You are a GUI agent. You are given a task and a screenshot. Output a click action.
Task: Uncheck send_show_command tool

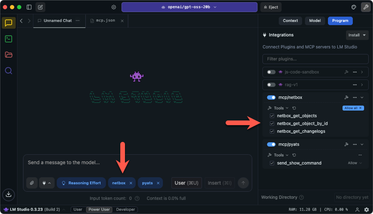pyautogui.click(x=272, y=163)
